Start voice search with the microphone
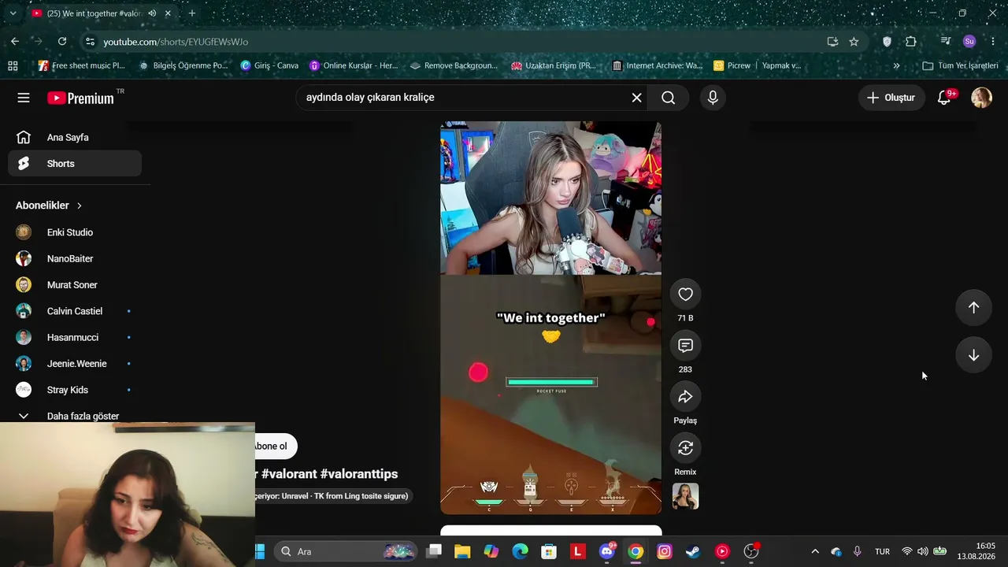 [x=713, y=98]
